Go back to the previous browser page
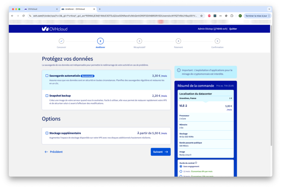 coord(12,16)
